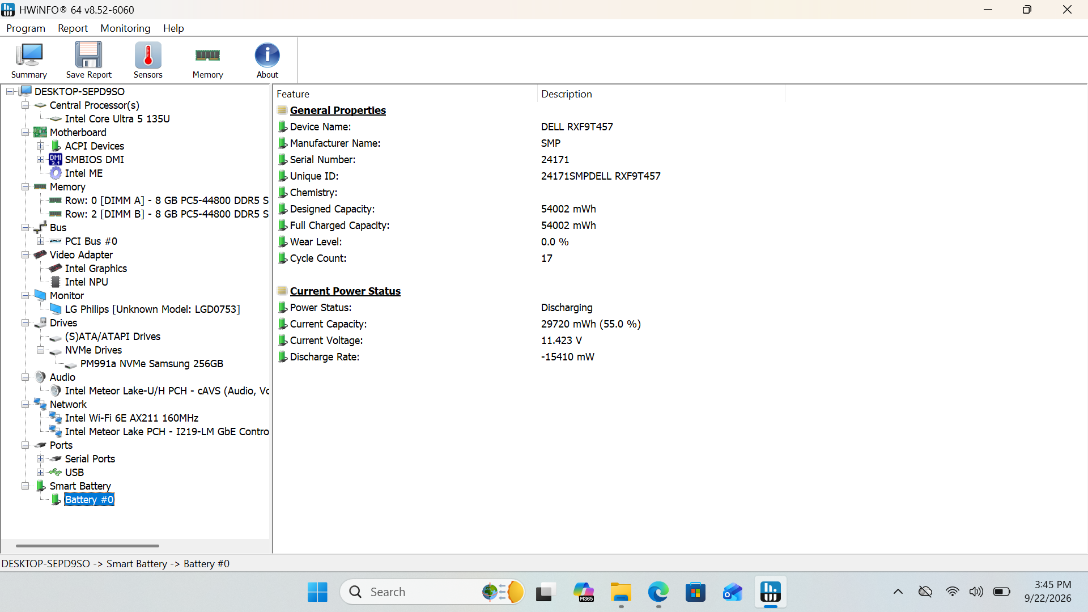Expand the PCI Bus #0 branch
This screenshot has width=1088, height=612.
[40, 241]
